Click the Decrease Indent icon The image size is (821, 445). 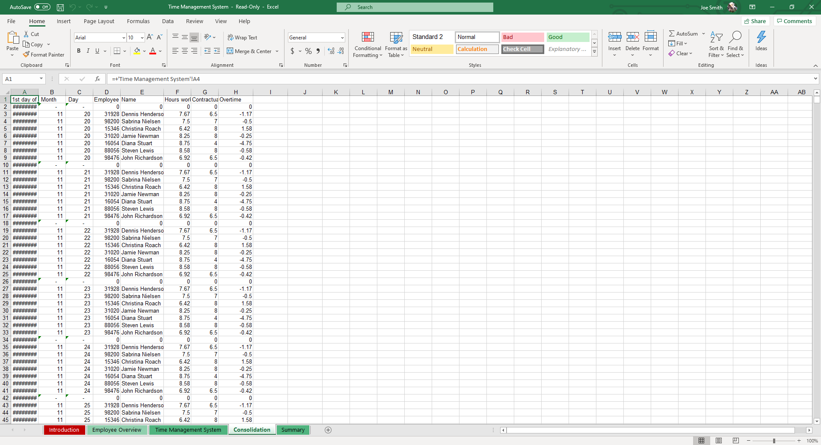tap(207, 51)
